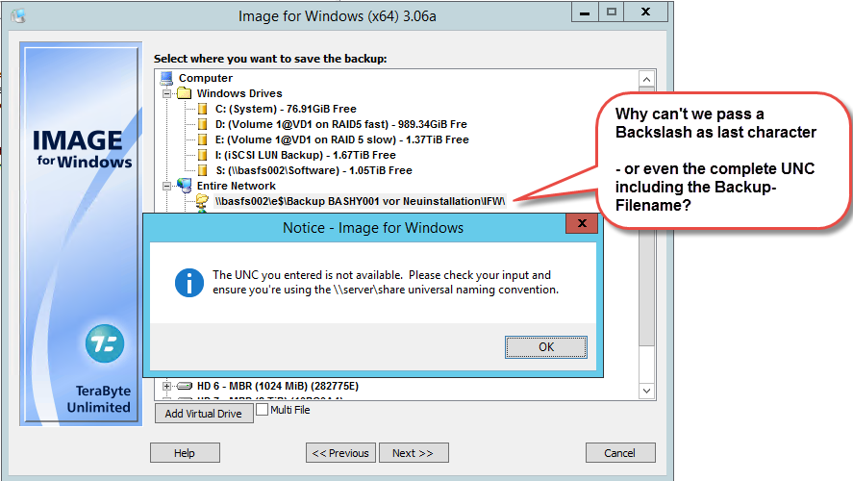Screen dimensions: 853x481
Task: Choose E: (Volume 1@VD1 on RAID 5 slow)
Action: point(341,139)
